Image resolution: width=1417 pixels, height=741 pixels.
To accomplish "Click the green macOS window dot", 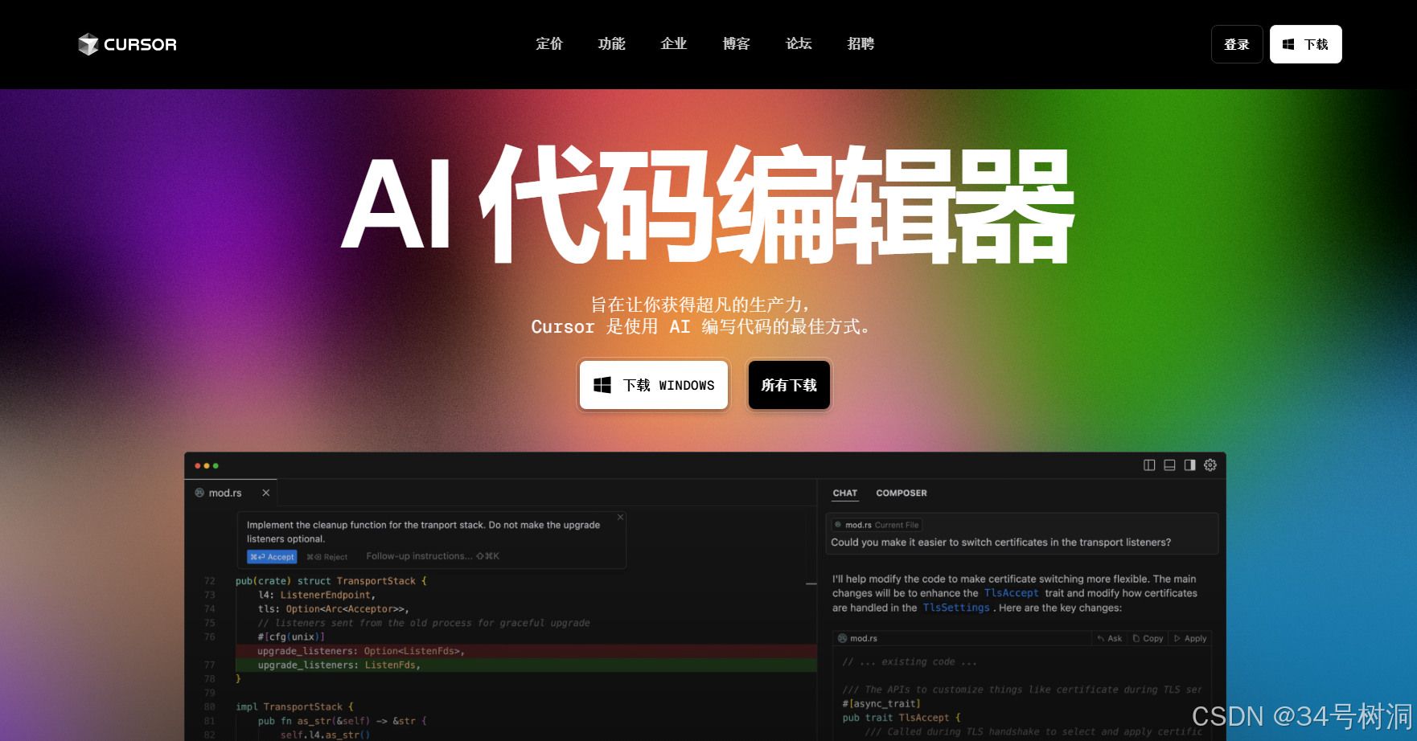I will point(216,465).
